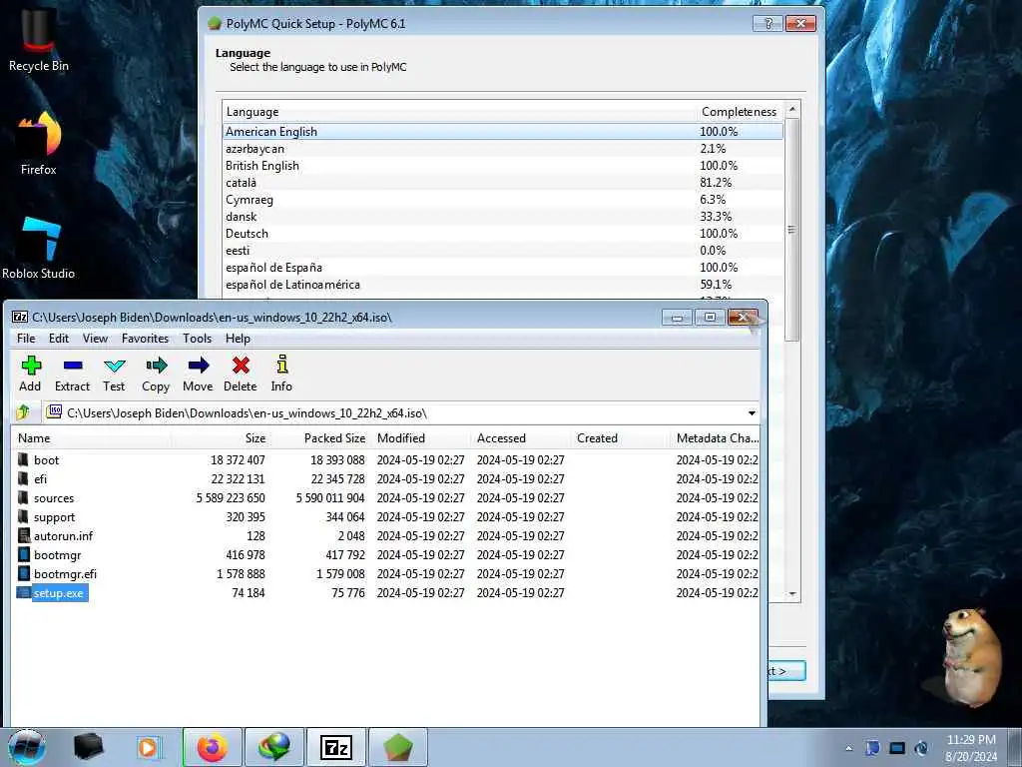Viewport: 1022px width, 767px height.
Task: Sort by Modified column header
Action: [420, 438]
